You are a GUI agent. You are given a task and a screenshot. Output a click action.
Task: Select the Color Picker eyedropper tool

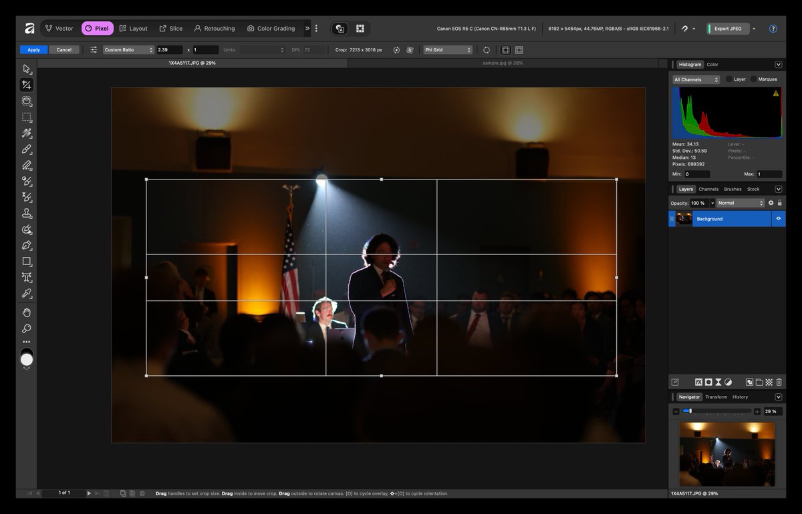[x=27, y=293]
